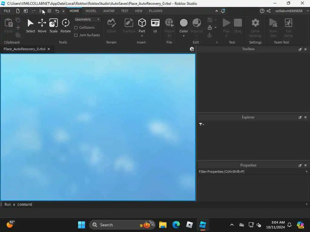
Task: Click the Share icon near username
Action: click(x=269, y=11)
